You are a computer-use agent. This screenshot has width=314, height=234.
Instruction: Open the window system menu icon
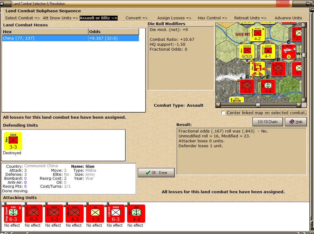(x=2, y=4)
